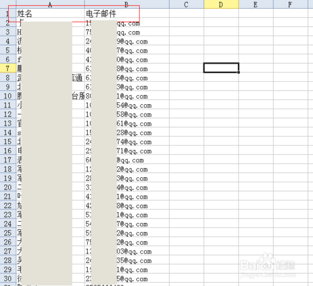The image size is (313, 286).
Task: Click the email cell in row 27
Action: 127,251
